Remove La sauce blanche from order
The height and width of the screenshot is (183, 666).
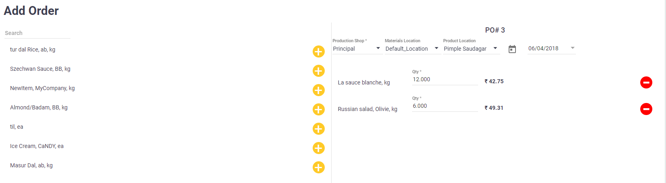pyautogui.click(x=646, y=82)
